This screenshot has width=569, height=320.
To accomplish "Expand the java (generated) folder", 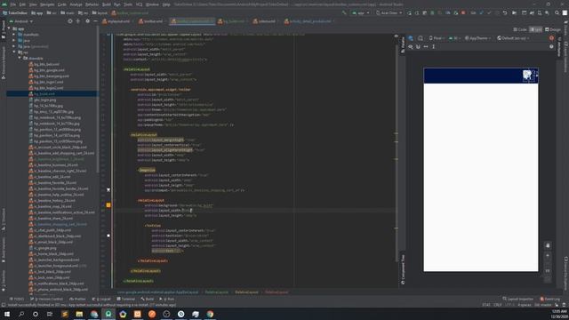I will [14, 46].
